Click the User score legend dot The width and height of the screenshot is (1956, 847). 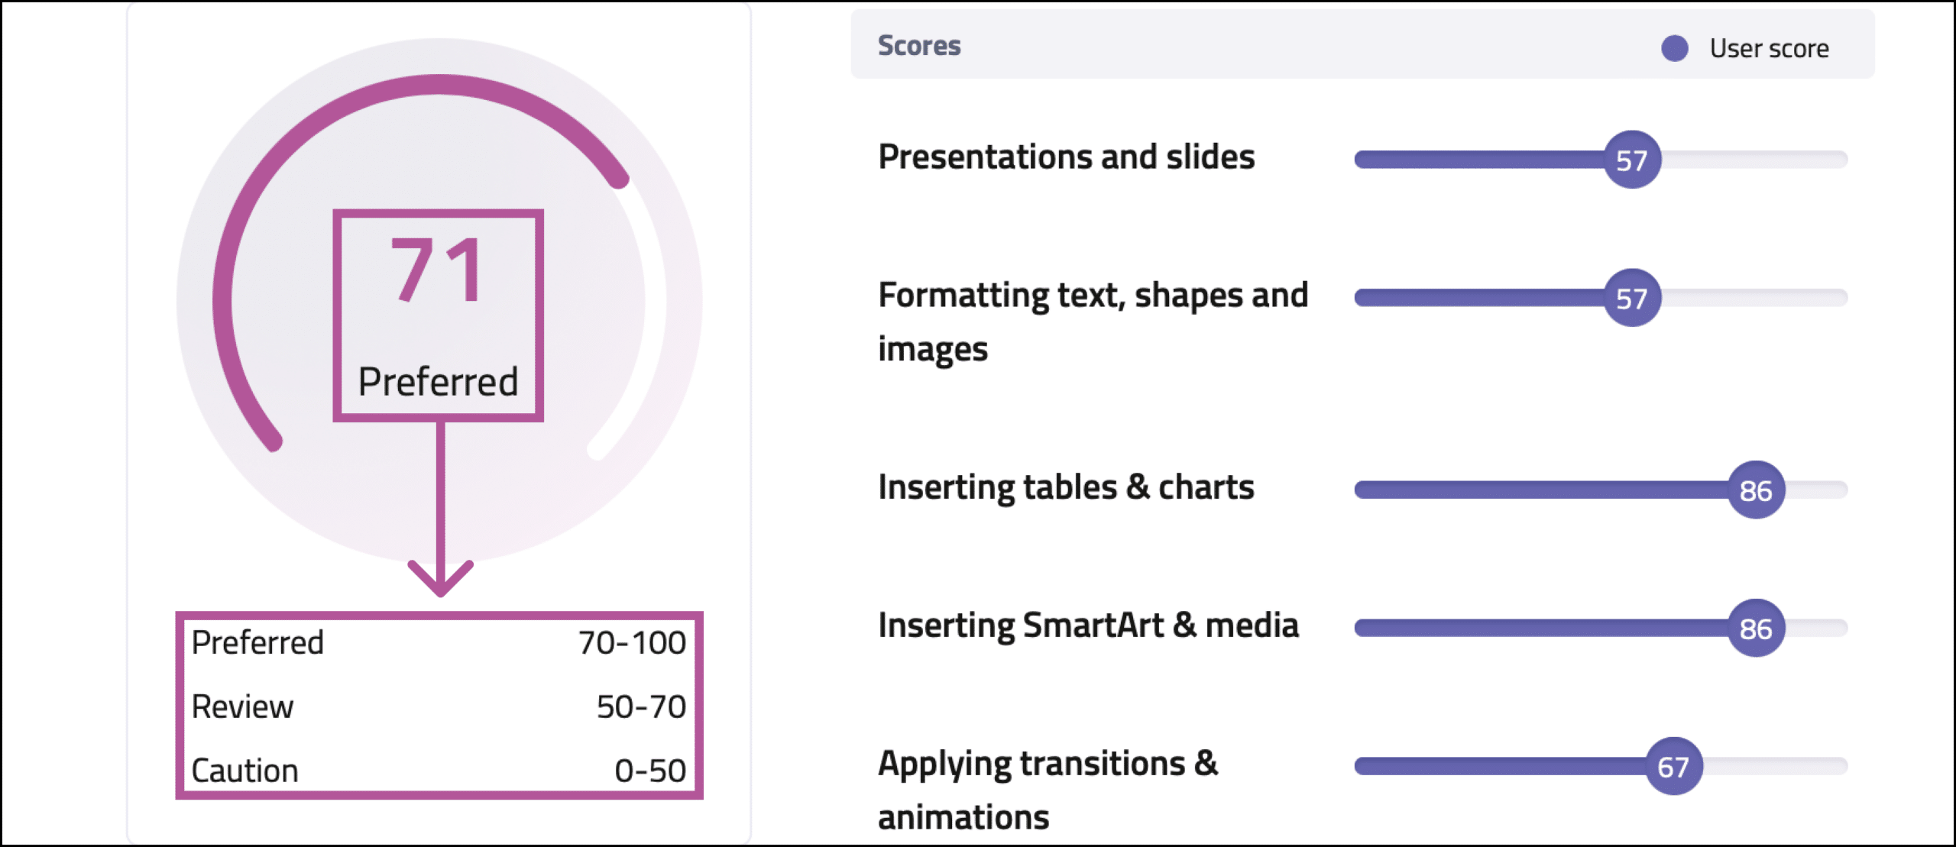coord(1674,48)
